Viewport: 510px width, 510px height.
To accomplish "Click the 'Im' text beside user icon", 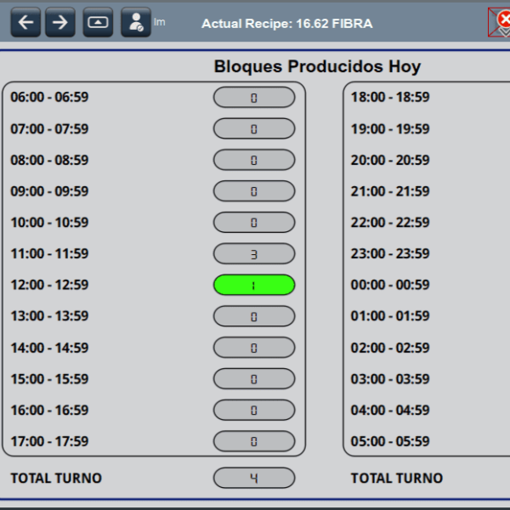I will 160,22.
